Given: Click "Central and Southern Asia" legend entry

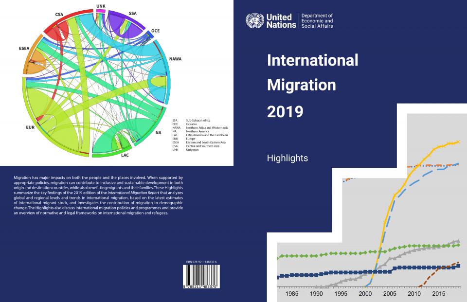Looking at the screenshot, I should tap(202, 146).
